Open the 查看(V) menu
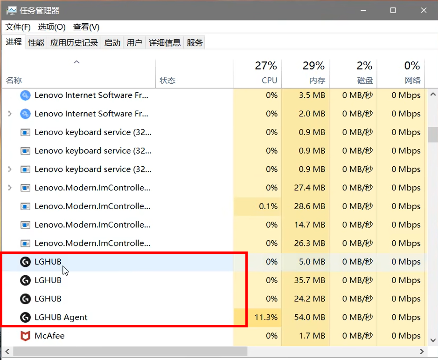Viewport: 438px width, 360px height. 86,27
